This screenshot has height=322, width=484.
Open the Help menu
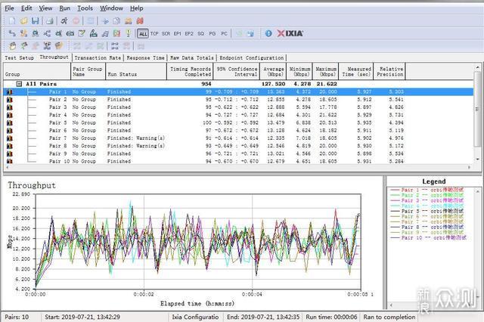136,8
